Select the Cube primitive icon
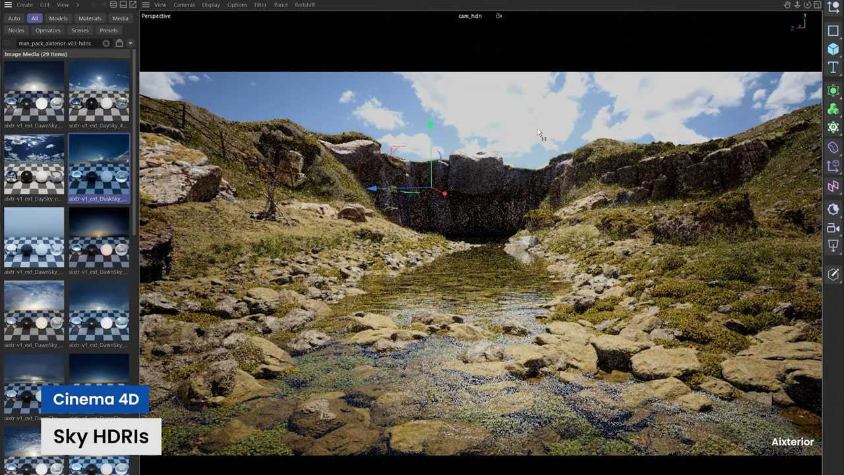The height and width of the screenshot is (475, 844). tap(833, 48)
